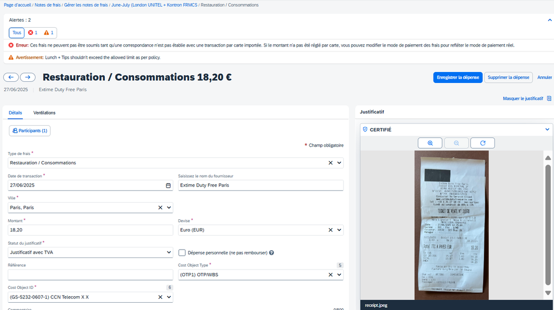The image size is (554, 310).
Task: Click the receipt image thumbnail
Action: (451, 225)
